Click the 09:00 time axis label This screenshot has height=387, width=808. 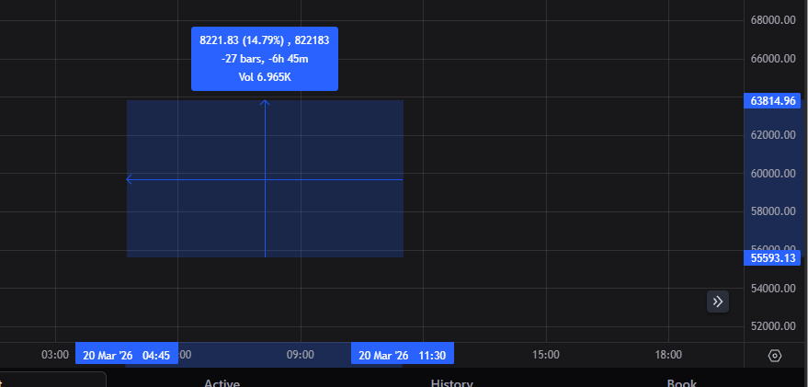(x=301, y=355)
